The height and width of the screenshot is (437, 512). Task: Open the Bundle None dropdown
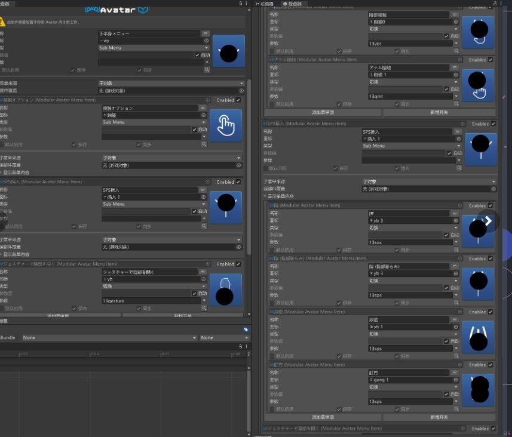pos(109,337)
